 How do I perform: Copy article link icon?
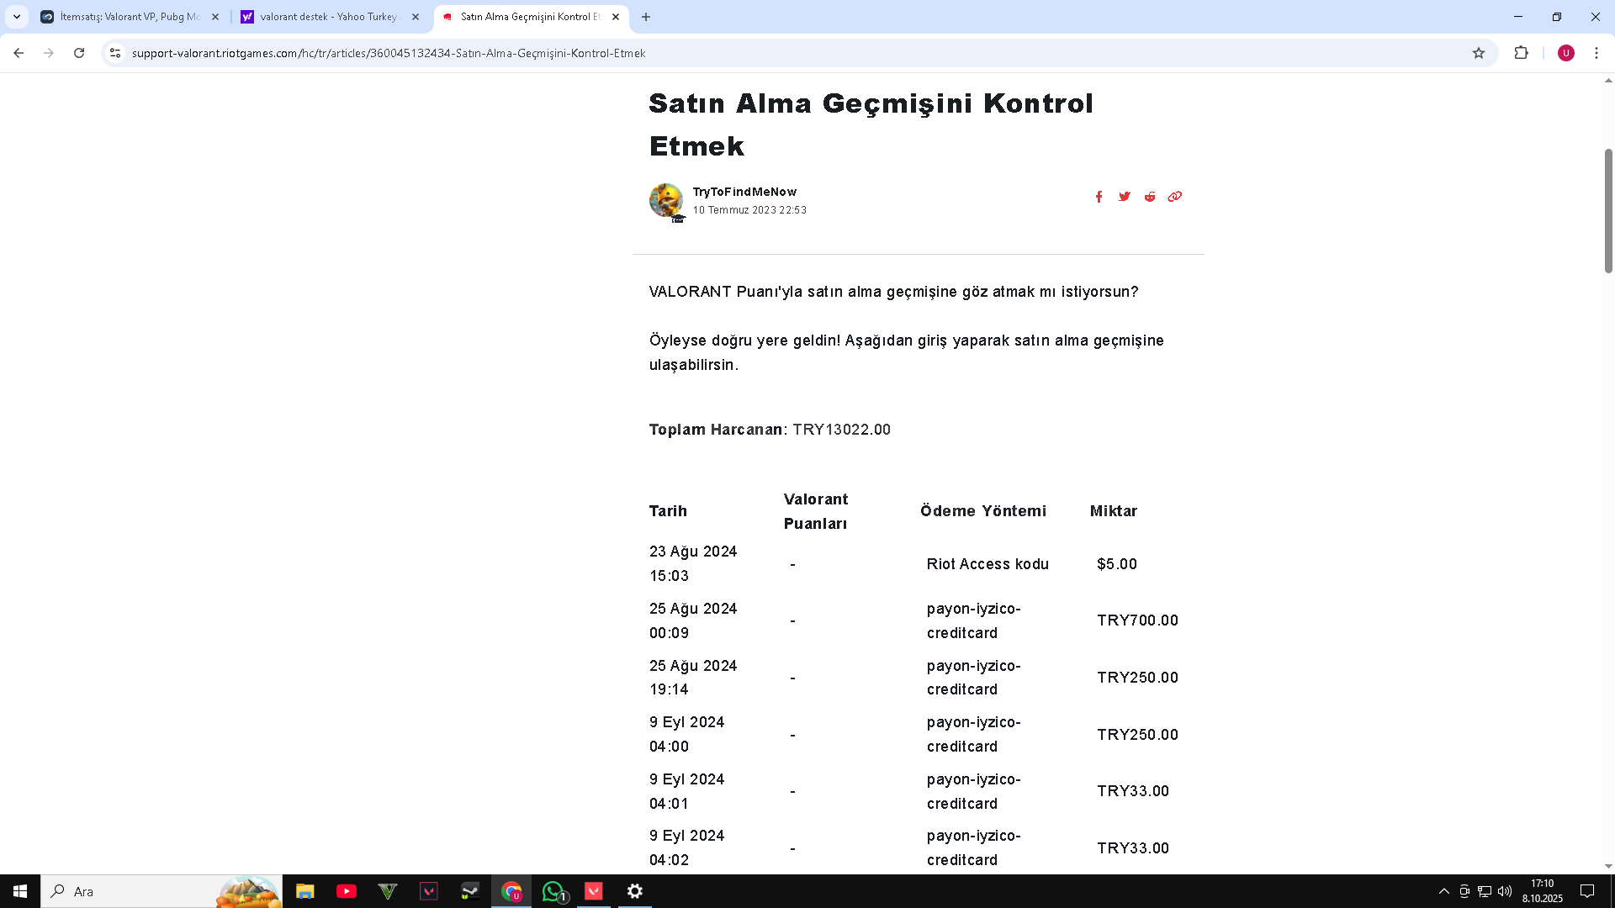(1175, 197)
